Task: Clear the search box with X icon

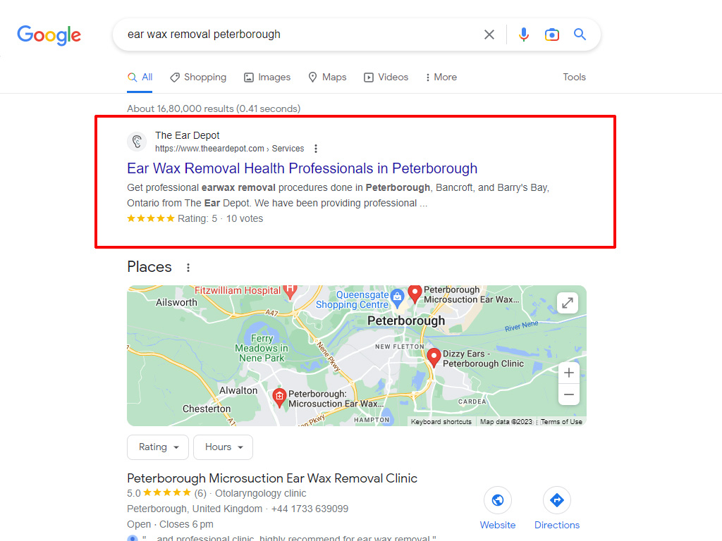Action: coord(489,35)
